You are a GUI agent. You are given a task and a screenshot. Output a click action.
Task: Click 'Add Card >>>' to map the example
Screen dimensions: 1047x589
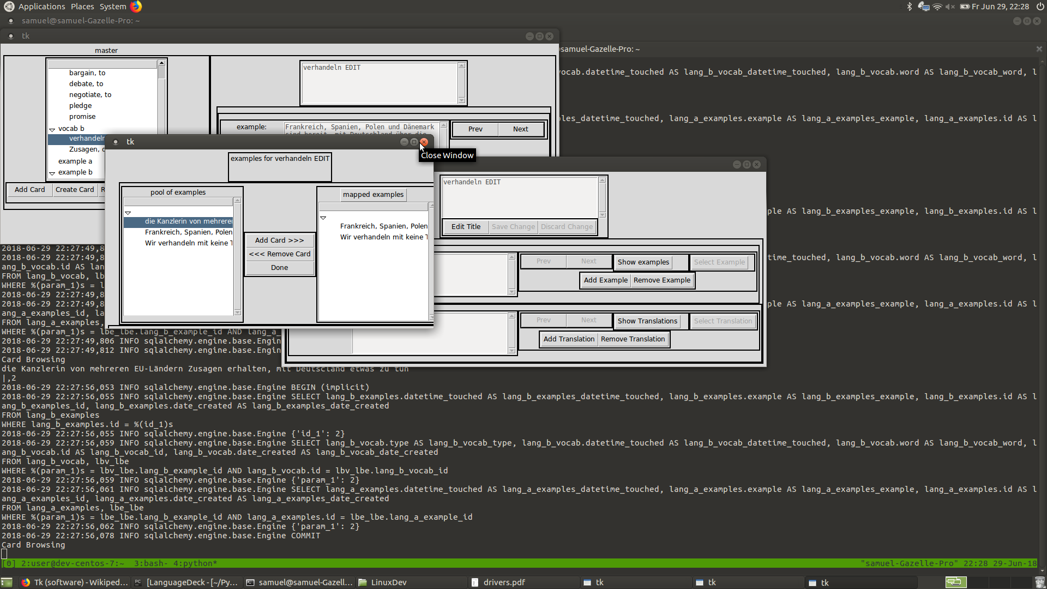point(280,241)
